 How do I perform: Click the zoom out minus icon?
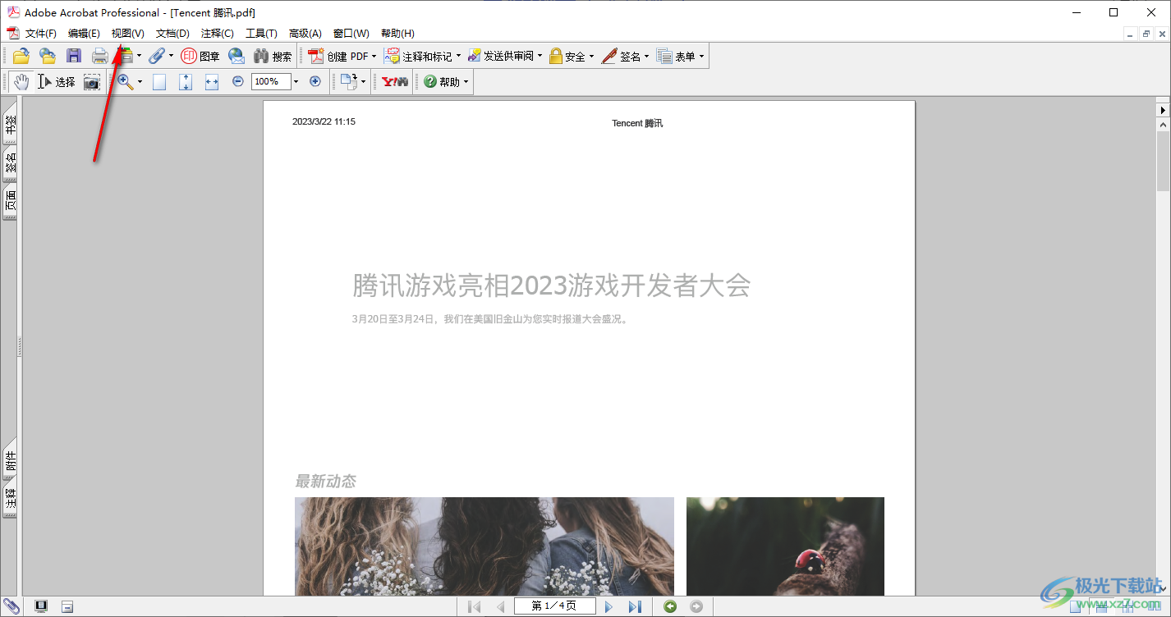coord(238,81)
